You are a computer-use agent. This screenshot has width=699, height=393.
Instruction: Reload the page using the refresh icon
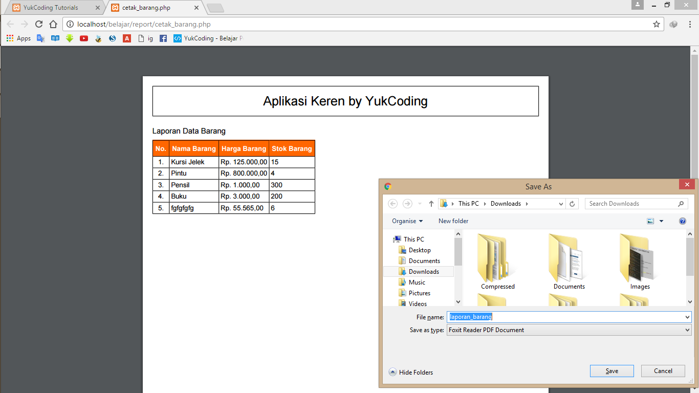pyautogui.click(x=38, y=24)
